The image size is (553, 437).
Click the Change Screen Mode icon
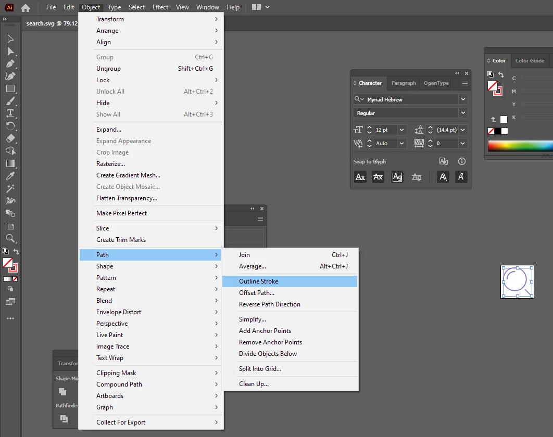click(x=10, y=302)
